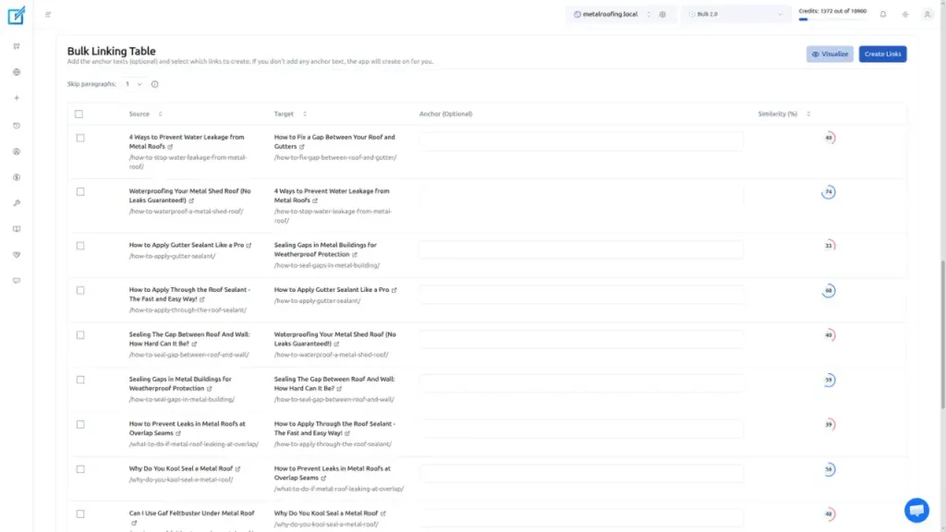This screenshot has width=946, height=532.
Task: Open the info tooltip beside Skip paragraphs
Action: click(153, 84)
